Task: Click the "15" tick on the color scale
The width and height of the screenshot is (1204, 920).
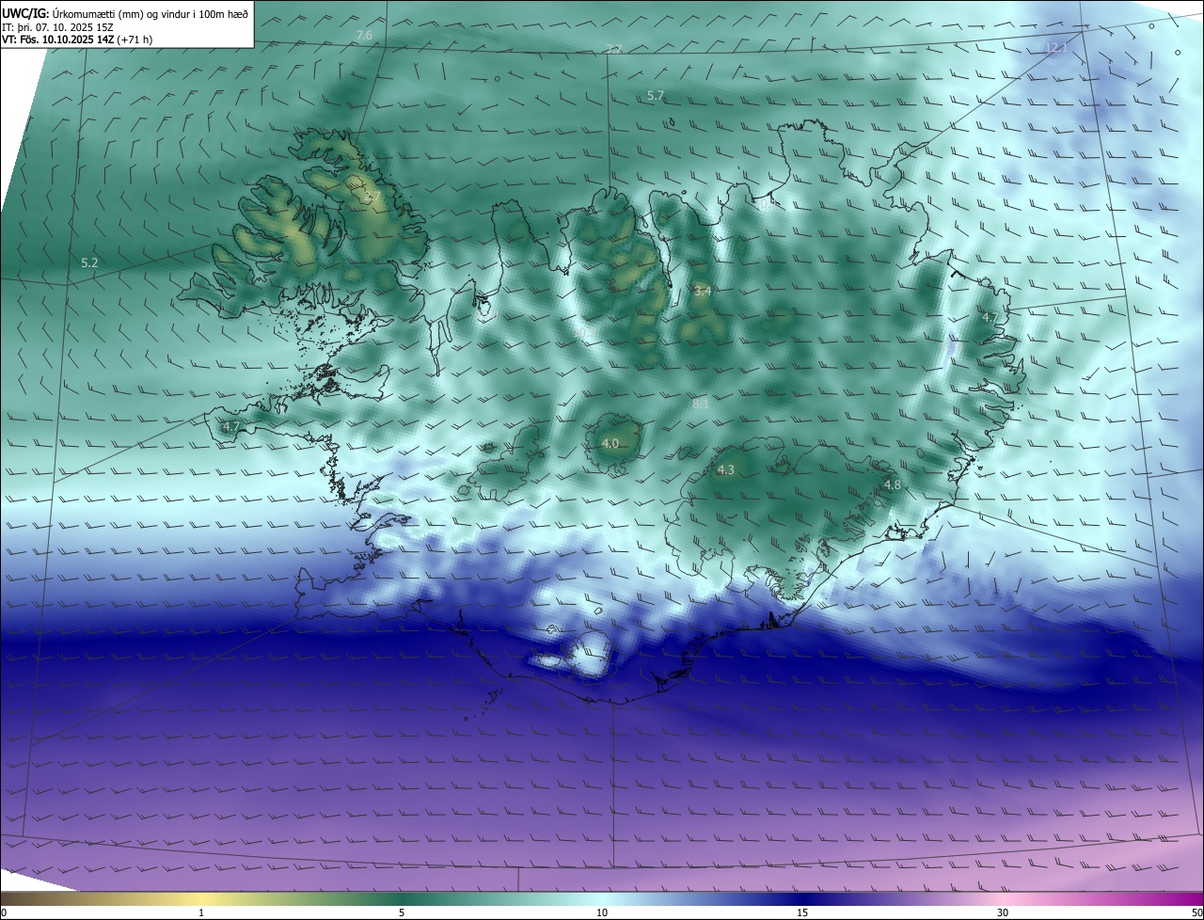Action: [802, 912]
